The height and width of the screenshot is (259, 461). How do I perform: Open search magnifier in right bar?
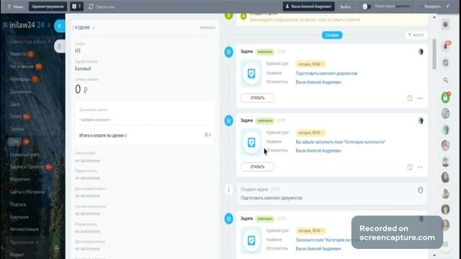click(x=446, y=81)
